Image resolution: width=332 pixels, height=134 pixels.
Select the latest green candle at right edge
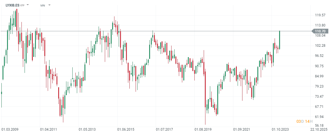(279, 39)
